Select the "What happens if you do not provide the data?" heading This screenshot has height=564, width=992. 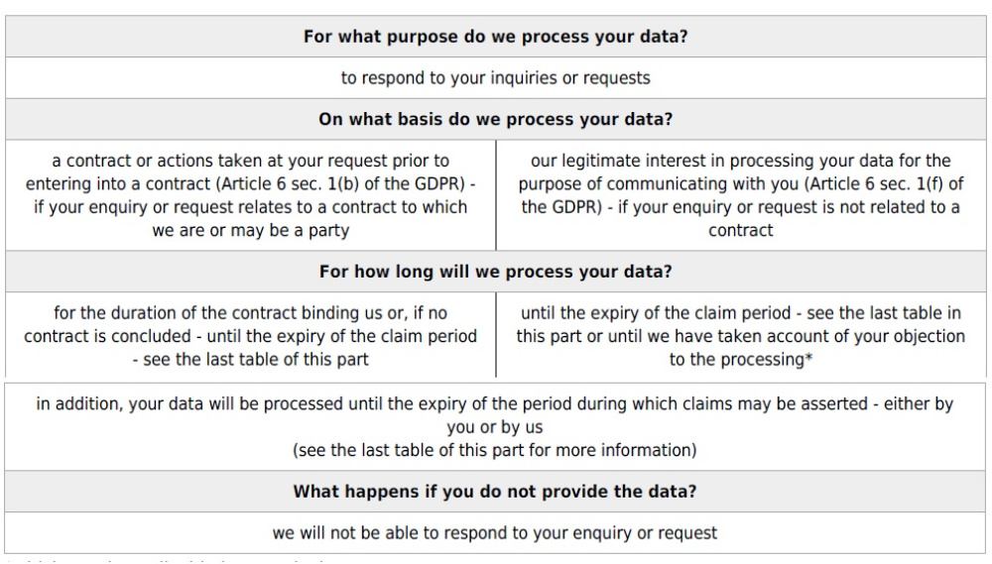(496, 491)
